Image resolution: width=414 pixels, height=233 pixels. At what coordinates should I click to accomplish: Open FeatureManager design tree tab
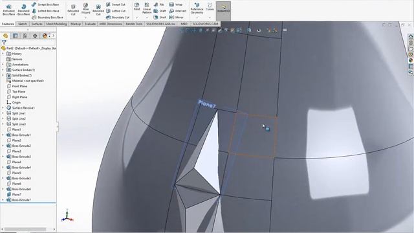pyautogui.click(x=6, y=36)
